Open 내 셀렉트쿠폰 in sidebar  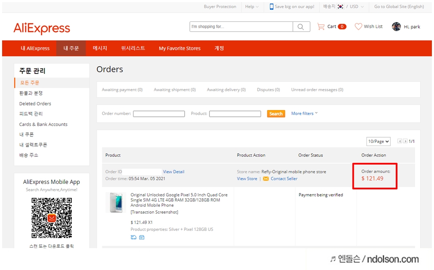tap(33, 145)
